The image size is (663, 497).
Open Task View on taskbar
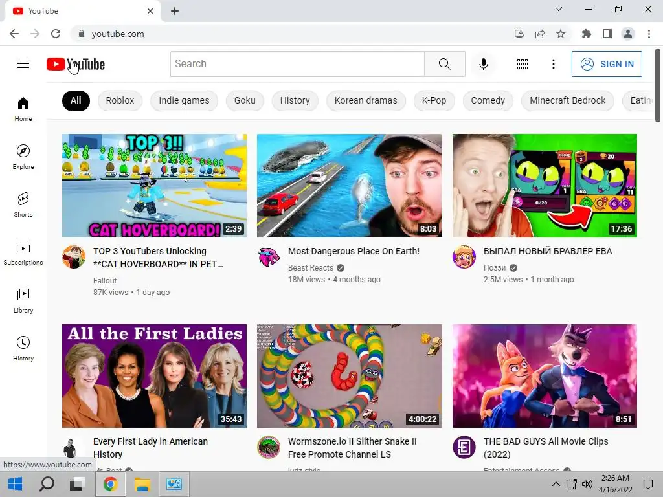click(x=78, y=484)
